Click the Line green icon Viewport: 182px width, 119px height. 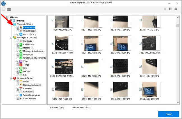click(x=21, y=68)
